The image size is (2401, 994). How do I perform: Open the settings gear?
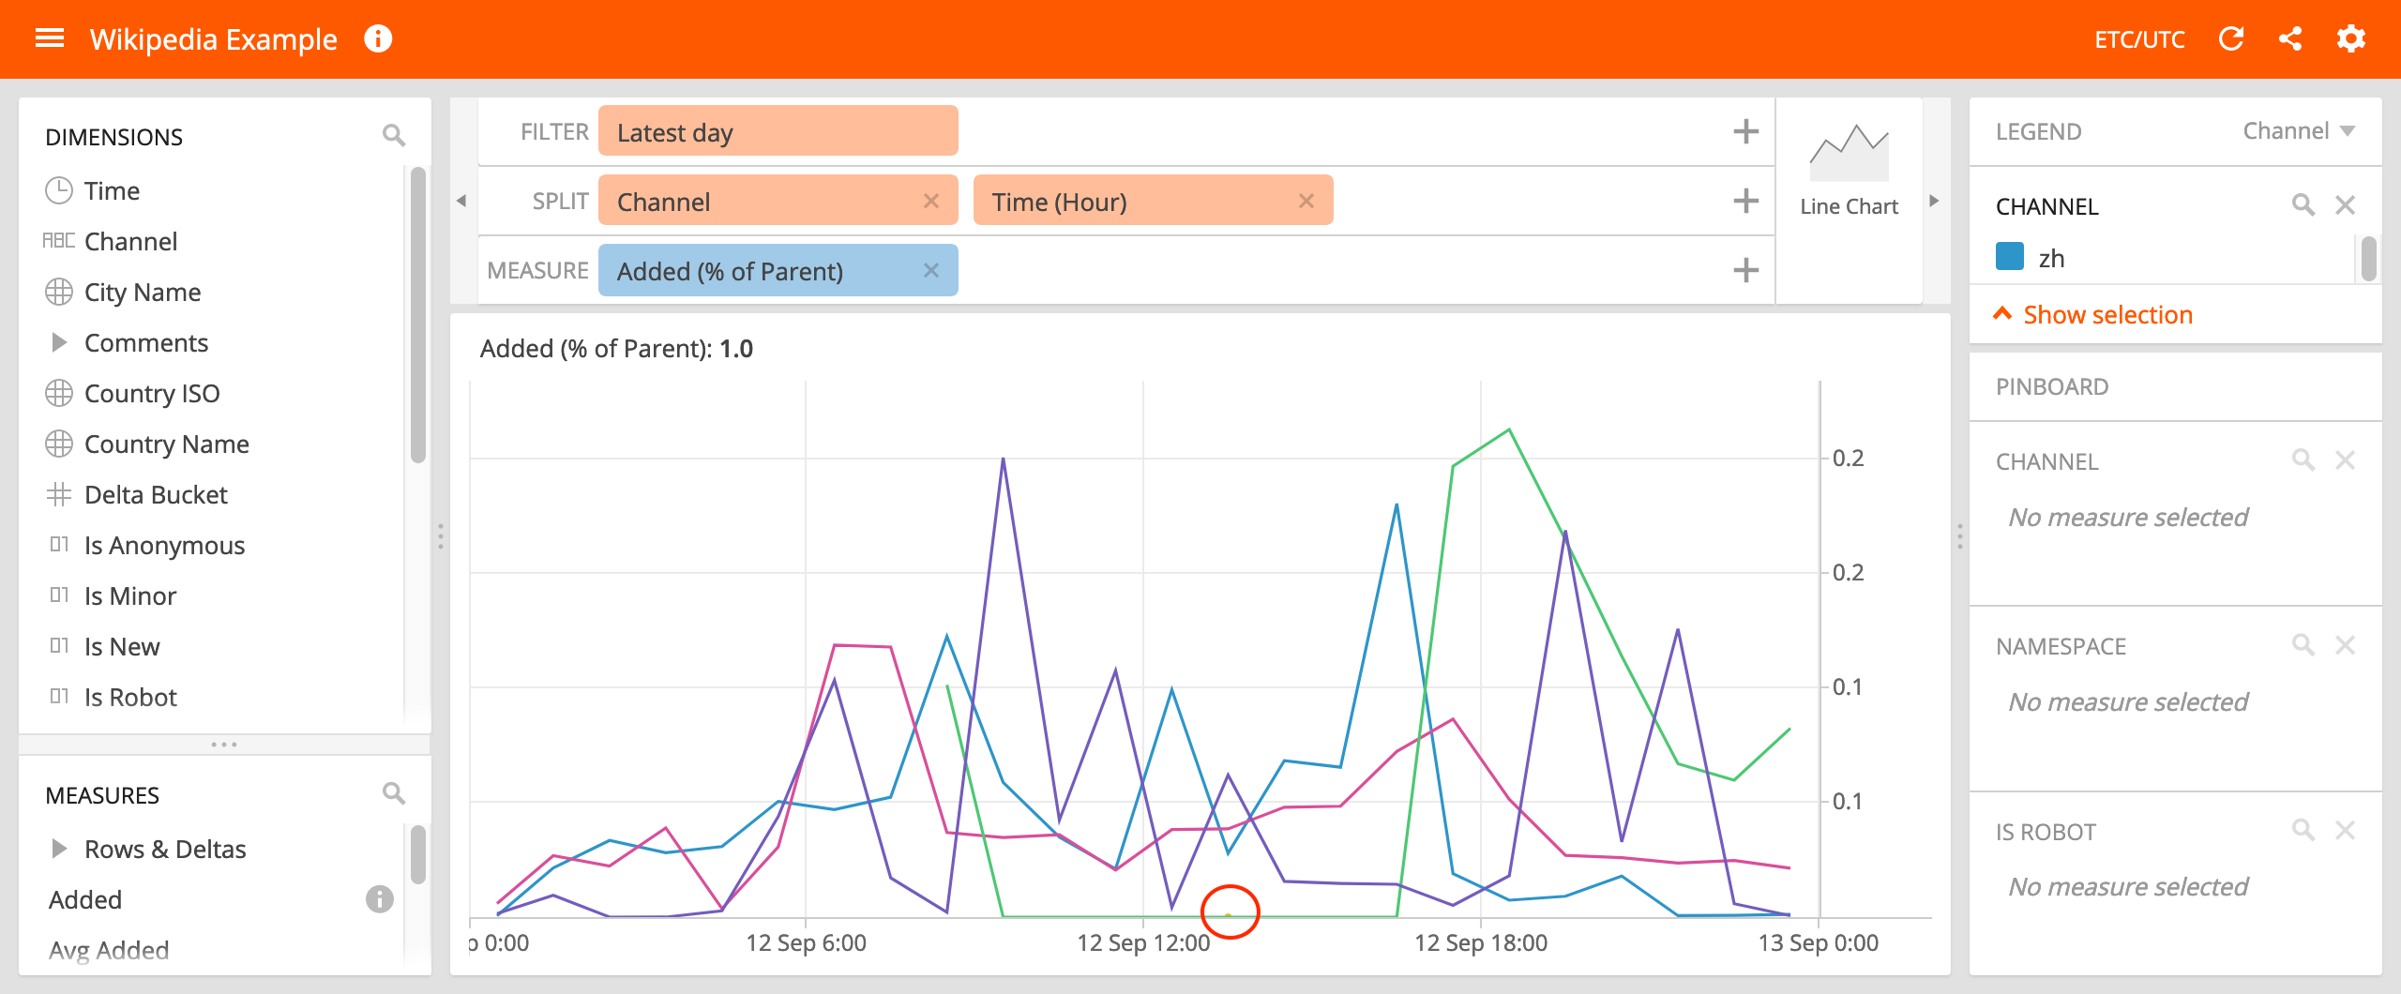(x=2351, y=38)
